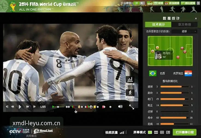The height and width of the screenshot is (138, 201).
Task: Play the match video
Action: 20,107
